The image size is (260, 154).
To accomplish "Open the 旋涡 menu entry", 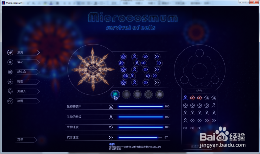I will (27, 101).
